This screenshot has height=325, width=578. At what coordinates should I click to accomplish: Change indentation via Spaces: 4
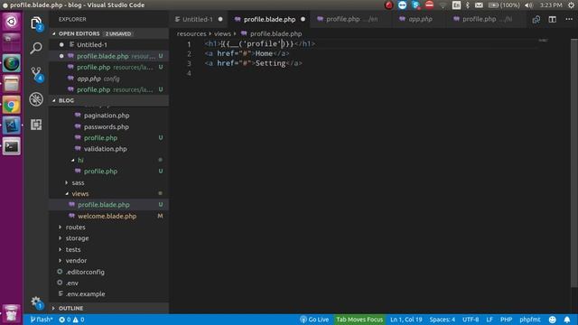pos(442,320)
